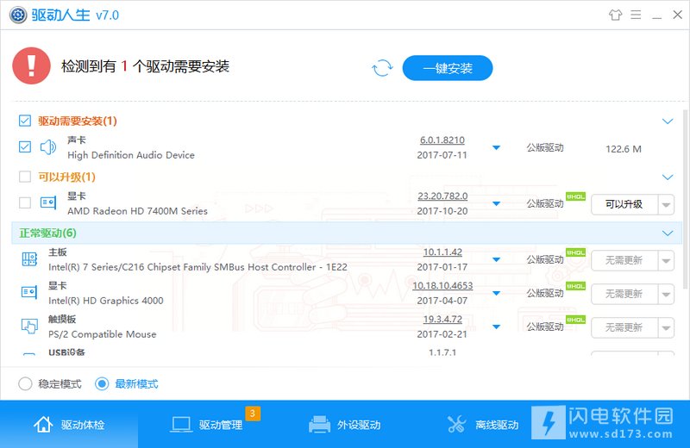Open the title bar main menu icon
The image size is (690, 448).
point(636,15)
